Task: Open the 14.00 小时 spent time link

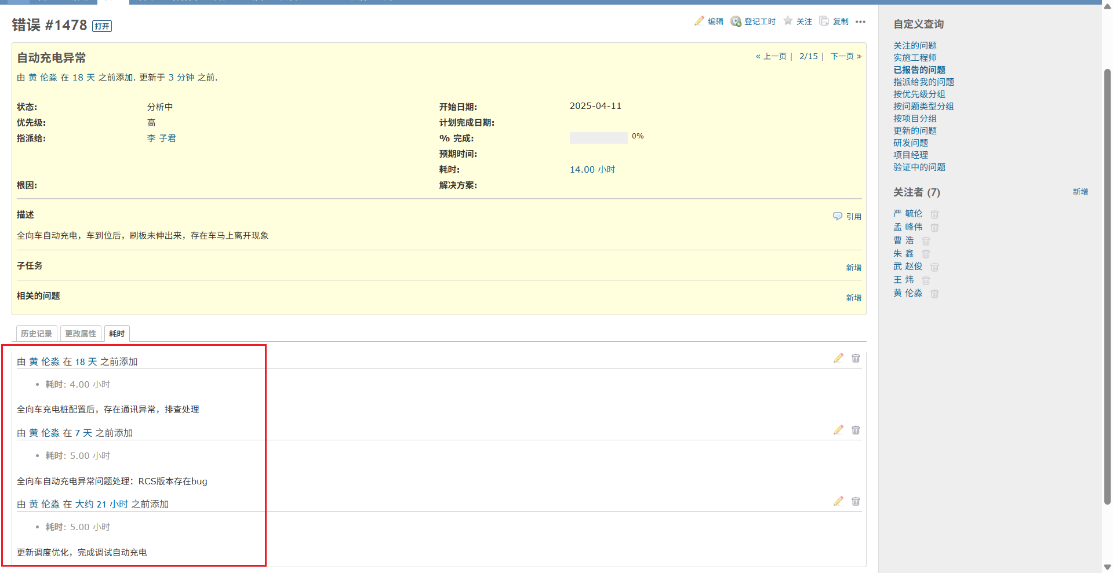Action: [x=592, y=170]
